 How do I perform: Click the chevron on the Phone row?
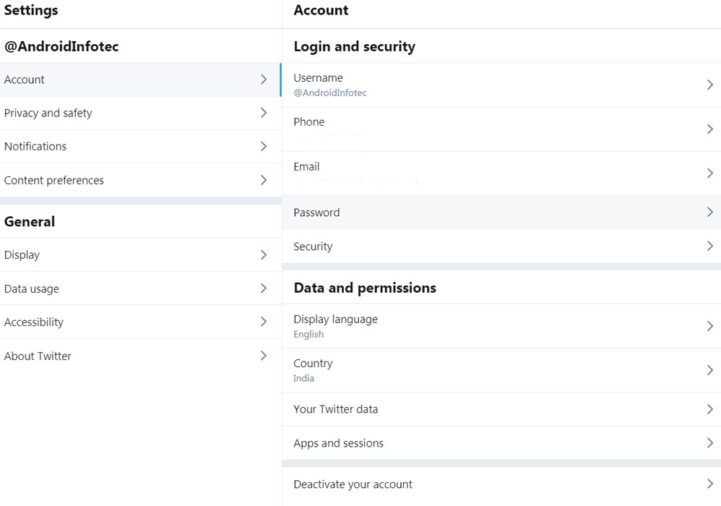pos(710,129)
